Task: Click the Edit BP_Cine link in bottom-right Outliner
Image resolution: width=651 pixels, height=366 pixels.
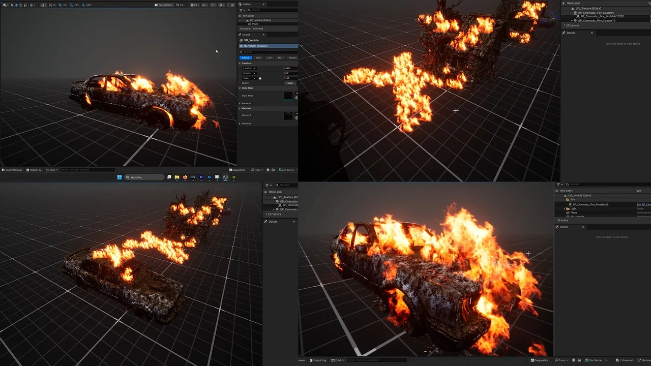Action: [x=644, y=204]
